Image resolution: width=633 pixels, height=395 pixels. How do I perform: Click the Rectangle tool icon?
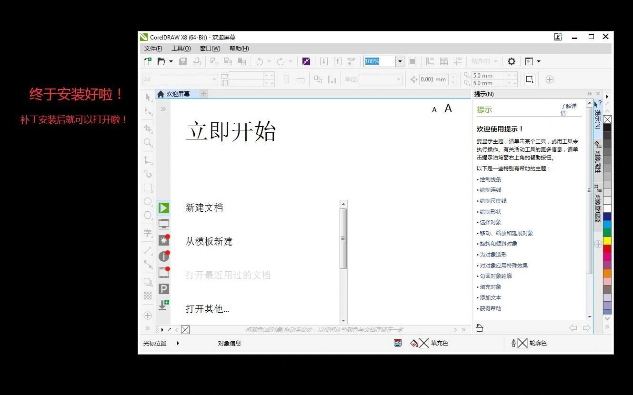(148, 188)
